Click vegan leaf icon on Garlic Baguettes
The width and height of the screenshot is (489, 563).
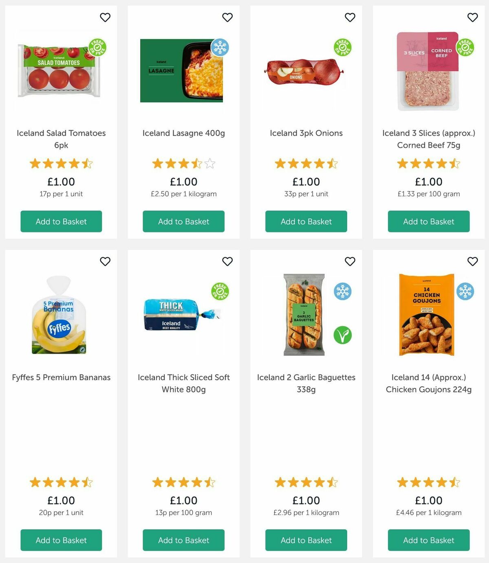coord(343,335)
